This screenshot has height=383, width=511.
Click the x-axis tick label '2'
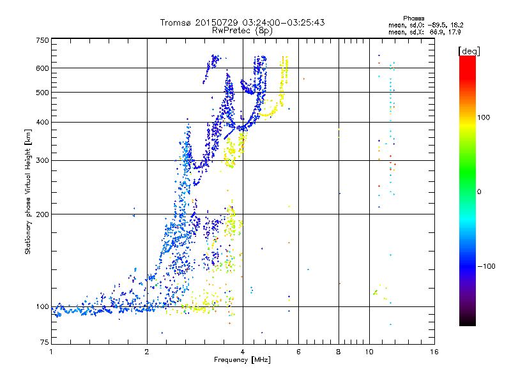(147, 352)
